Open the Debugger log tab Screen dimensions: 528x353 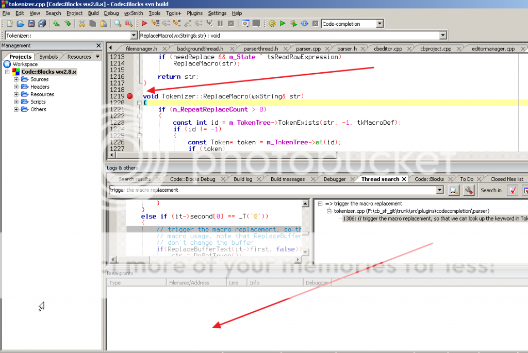(x=334, y=179)
